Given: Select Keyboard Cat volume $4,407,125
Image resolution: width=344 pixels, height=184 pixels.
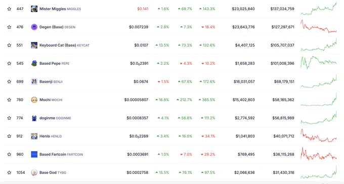Looking at the screenshot, I should [x=245, y=45].
